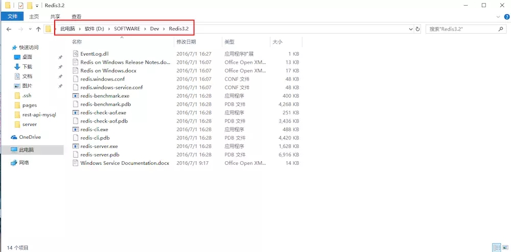
Task: Select 此电脑 in the navigation pane
Action: click(27, 150)
